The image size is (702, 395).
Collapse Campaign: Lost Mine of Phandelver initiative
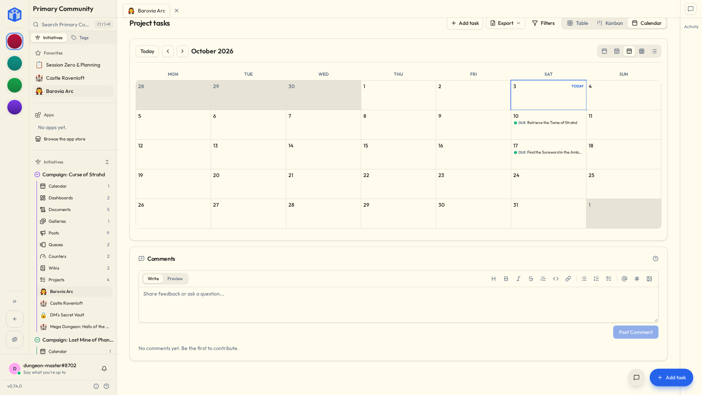(37, 340)
